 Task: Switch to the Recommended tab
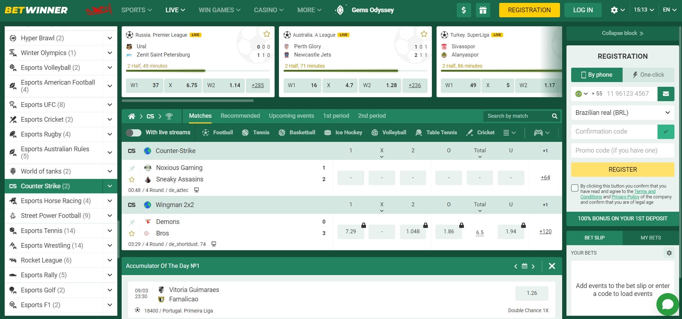(240, 116)
